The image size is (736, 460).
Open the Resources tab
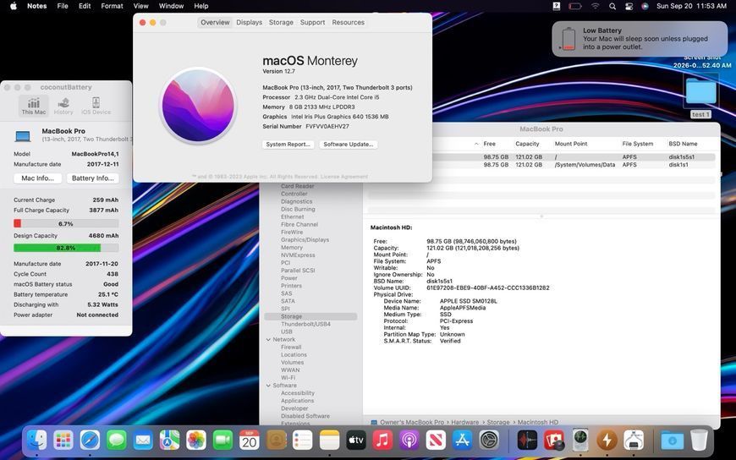[x=349, y=22]
